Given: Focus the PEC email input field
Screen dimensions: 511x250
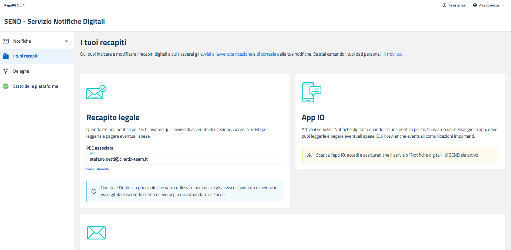Looking at the screenshot, I should [x=184, y=159].
